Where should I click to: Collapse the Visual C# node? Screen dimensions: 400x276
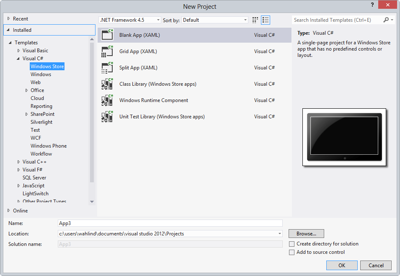tap(18, 59)
